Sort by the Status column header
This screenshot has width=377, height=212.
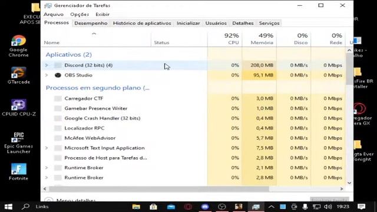coord(179,39)
